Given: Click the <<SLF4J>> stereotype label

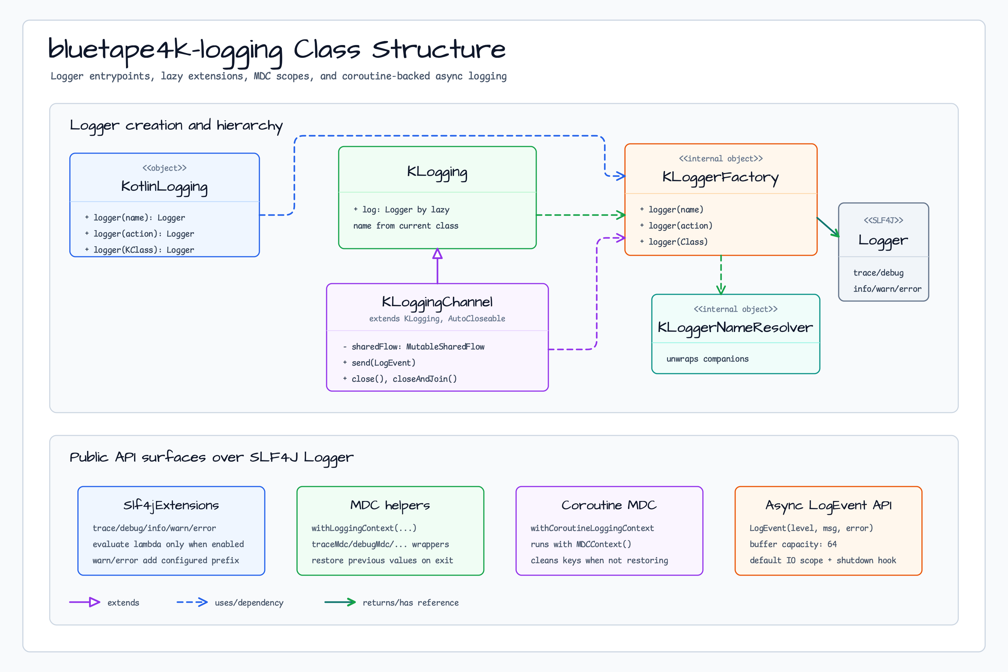Looking at the screenshot, I should 883,220.
